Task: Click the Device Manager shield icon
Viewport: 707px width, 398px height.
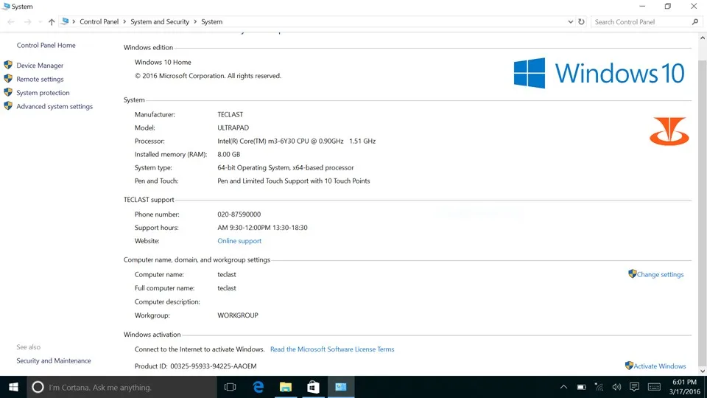Action: (8, 65)
